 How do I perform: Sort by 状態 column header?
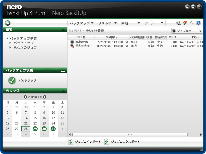(149, 37)
